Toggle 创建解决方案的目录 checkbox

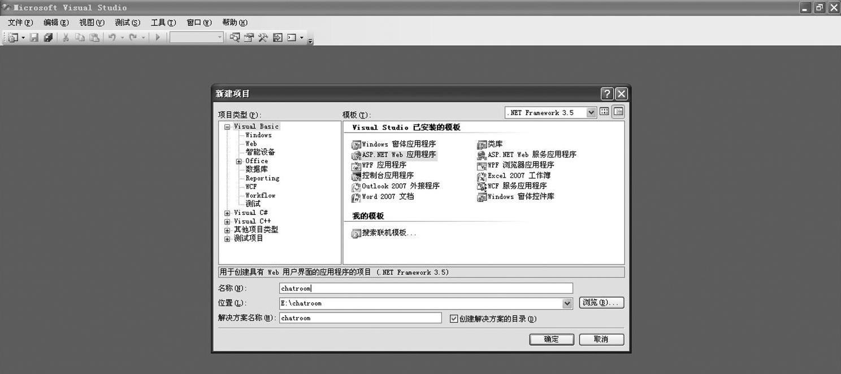453,319
